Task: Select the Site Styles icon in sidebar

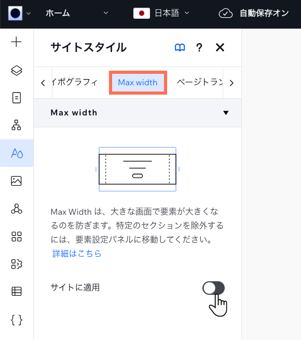Action: click(x=17, y=153)
